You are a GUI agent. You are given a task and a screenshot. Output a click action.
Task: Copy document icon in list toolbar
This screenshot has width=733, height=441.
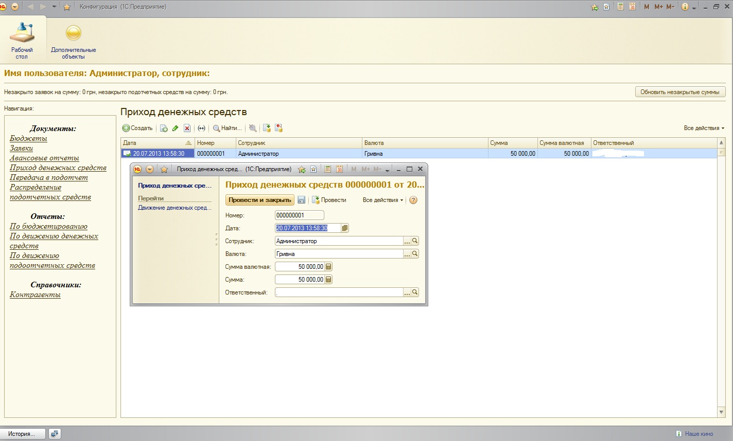point(164,128)
